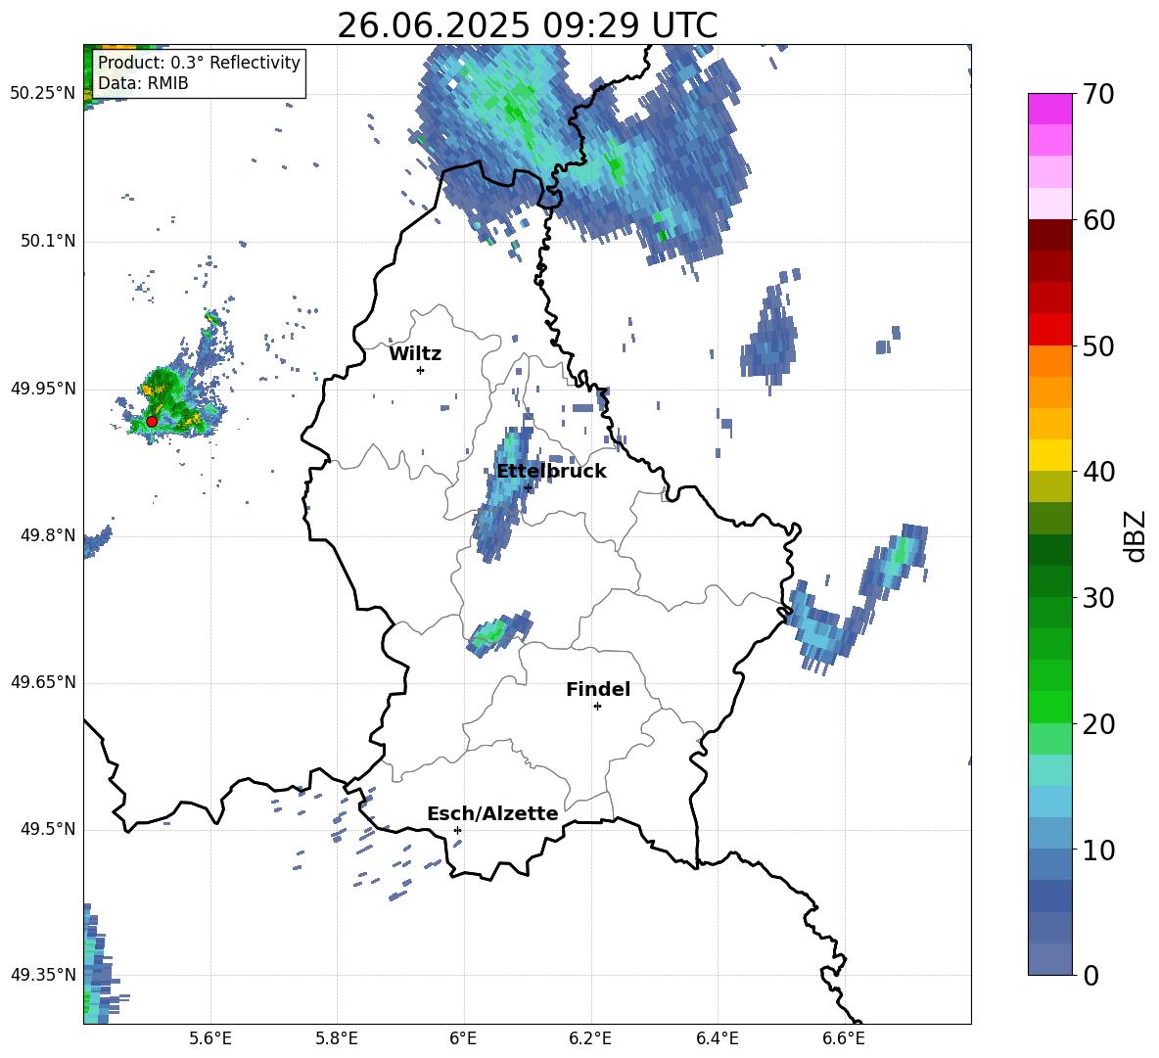
Task: Click the 5.6°E longitude label
Action: point(210,1038)
